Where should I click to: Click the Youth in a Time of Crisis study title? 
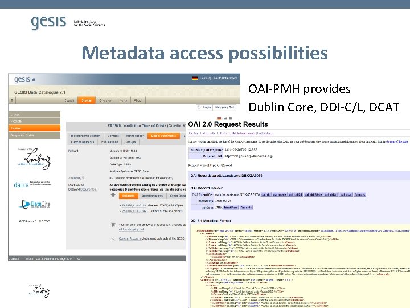click(146, 125)
